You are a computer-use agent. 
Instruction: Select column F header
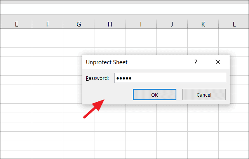point(47,24)
